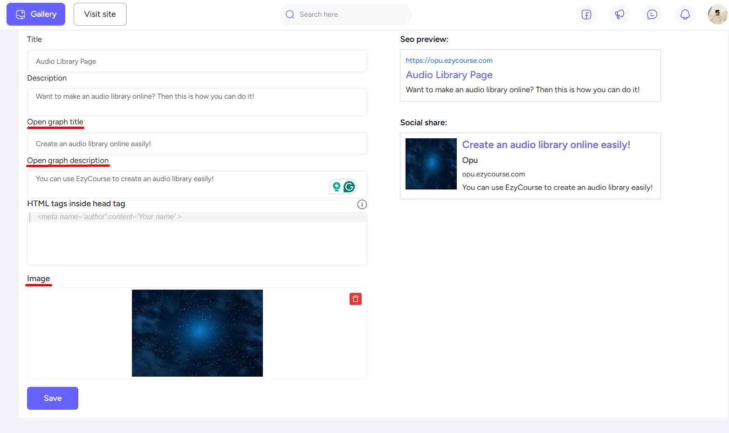
Task: Open the Gallery button
Action: click(36, 14)
